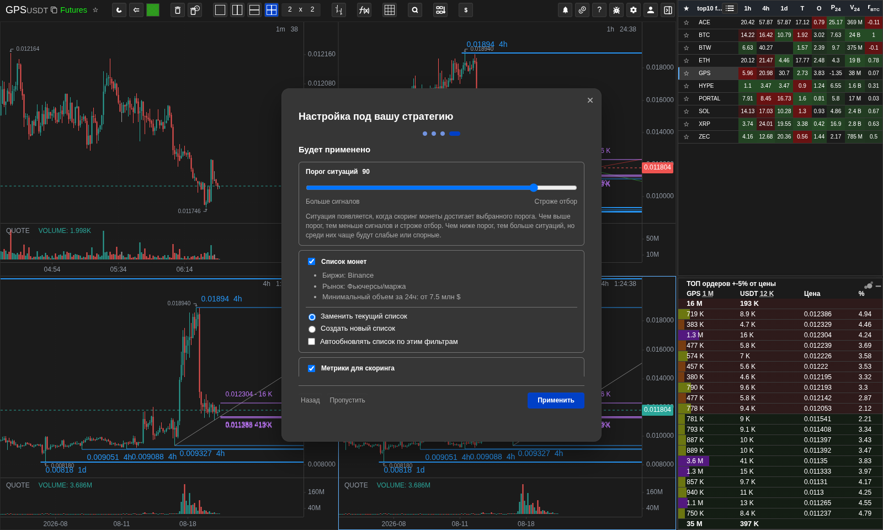
Task: Click the lock-with-clock toolbar icon
Action: click(195, 10)
